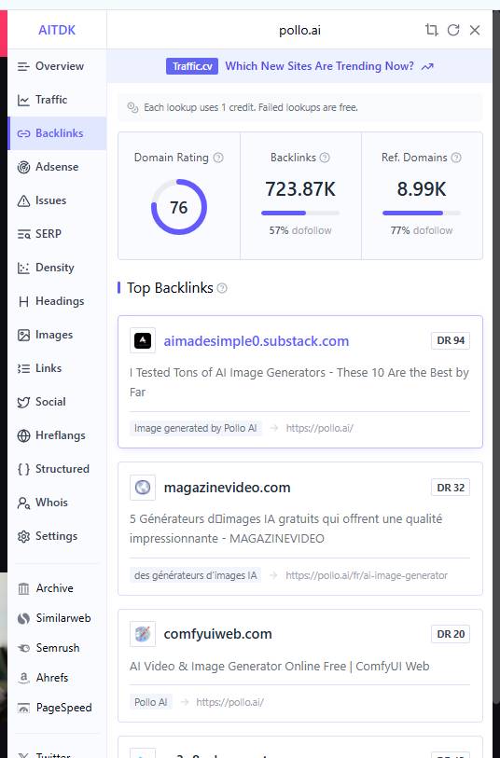Image resolution: width=500 pixels, height=758 pixels.
Task: Click the Ref. Domains help icon
Action: click(456, 158)
